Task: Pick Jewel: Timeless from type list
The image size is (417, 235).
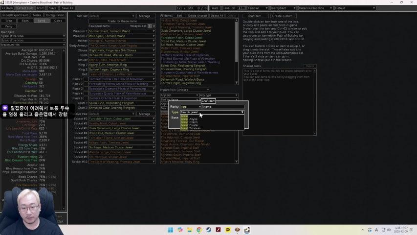Action: (195, 128)
